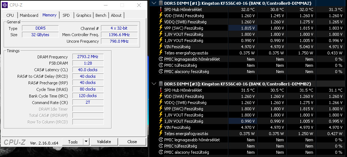Image resolution: width=347 pixels, height=157 pixels.
Task: Click clock icon of PMIC legmagasabb hőmérséklet in DIMM #1
Action: point(161,59)
